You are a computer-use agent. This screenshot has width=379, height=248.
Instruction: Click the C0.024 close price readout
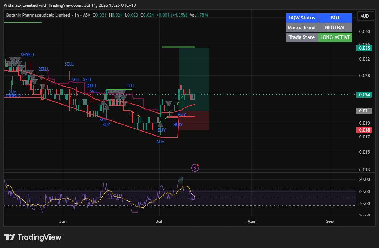147,15
